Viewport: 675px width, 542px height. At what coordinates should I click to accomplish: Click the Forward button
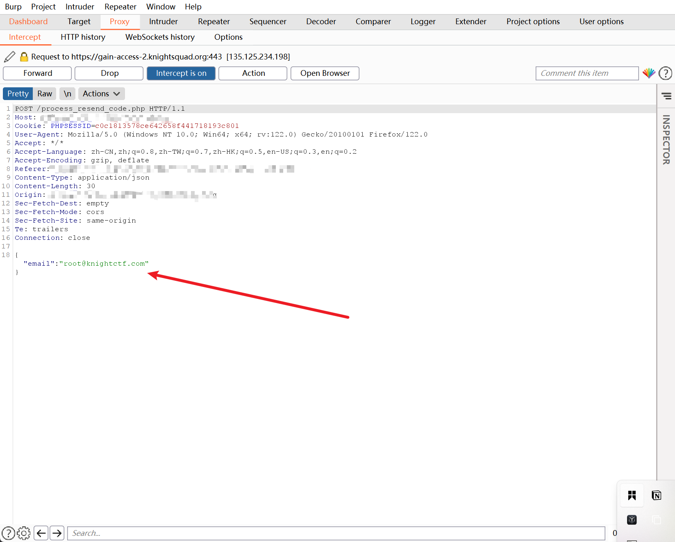pyautogui.click(x=38, y=73)
